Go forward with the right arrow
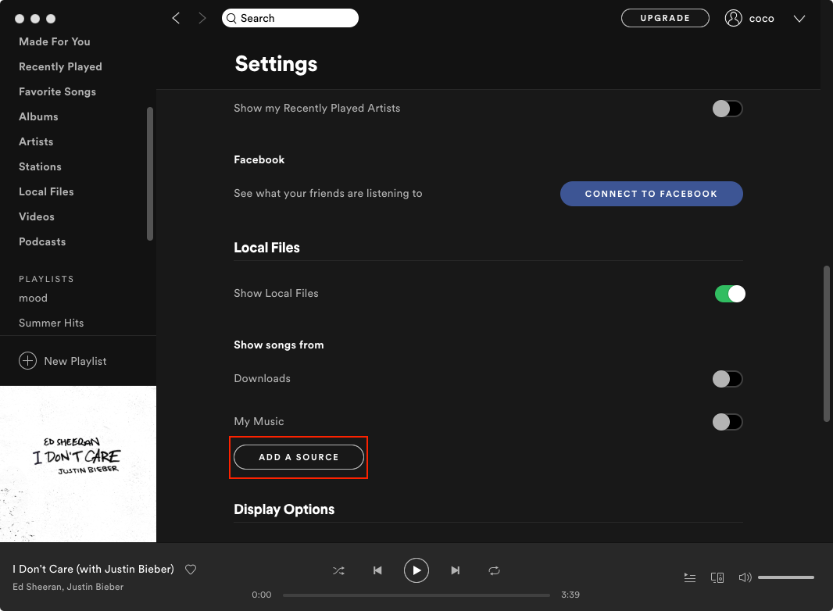Viewport: 833px width, 611px height. point(202,18)
